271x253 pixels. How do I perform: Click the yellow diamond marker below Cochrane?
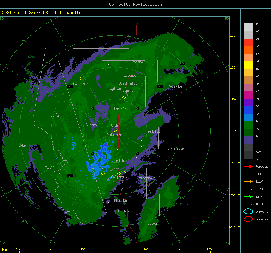[103, 174]
